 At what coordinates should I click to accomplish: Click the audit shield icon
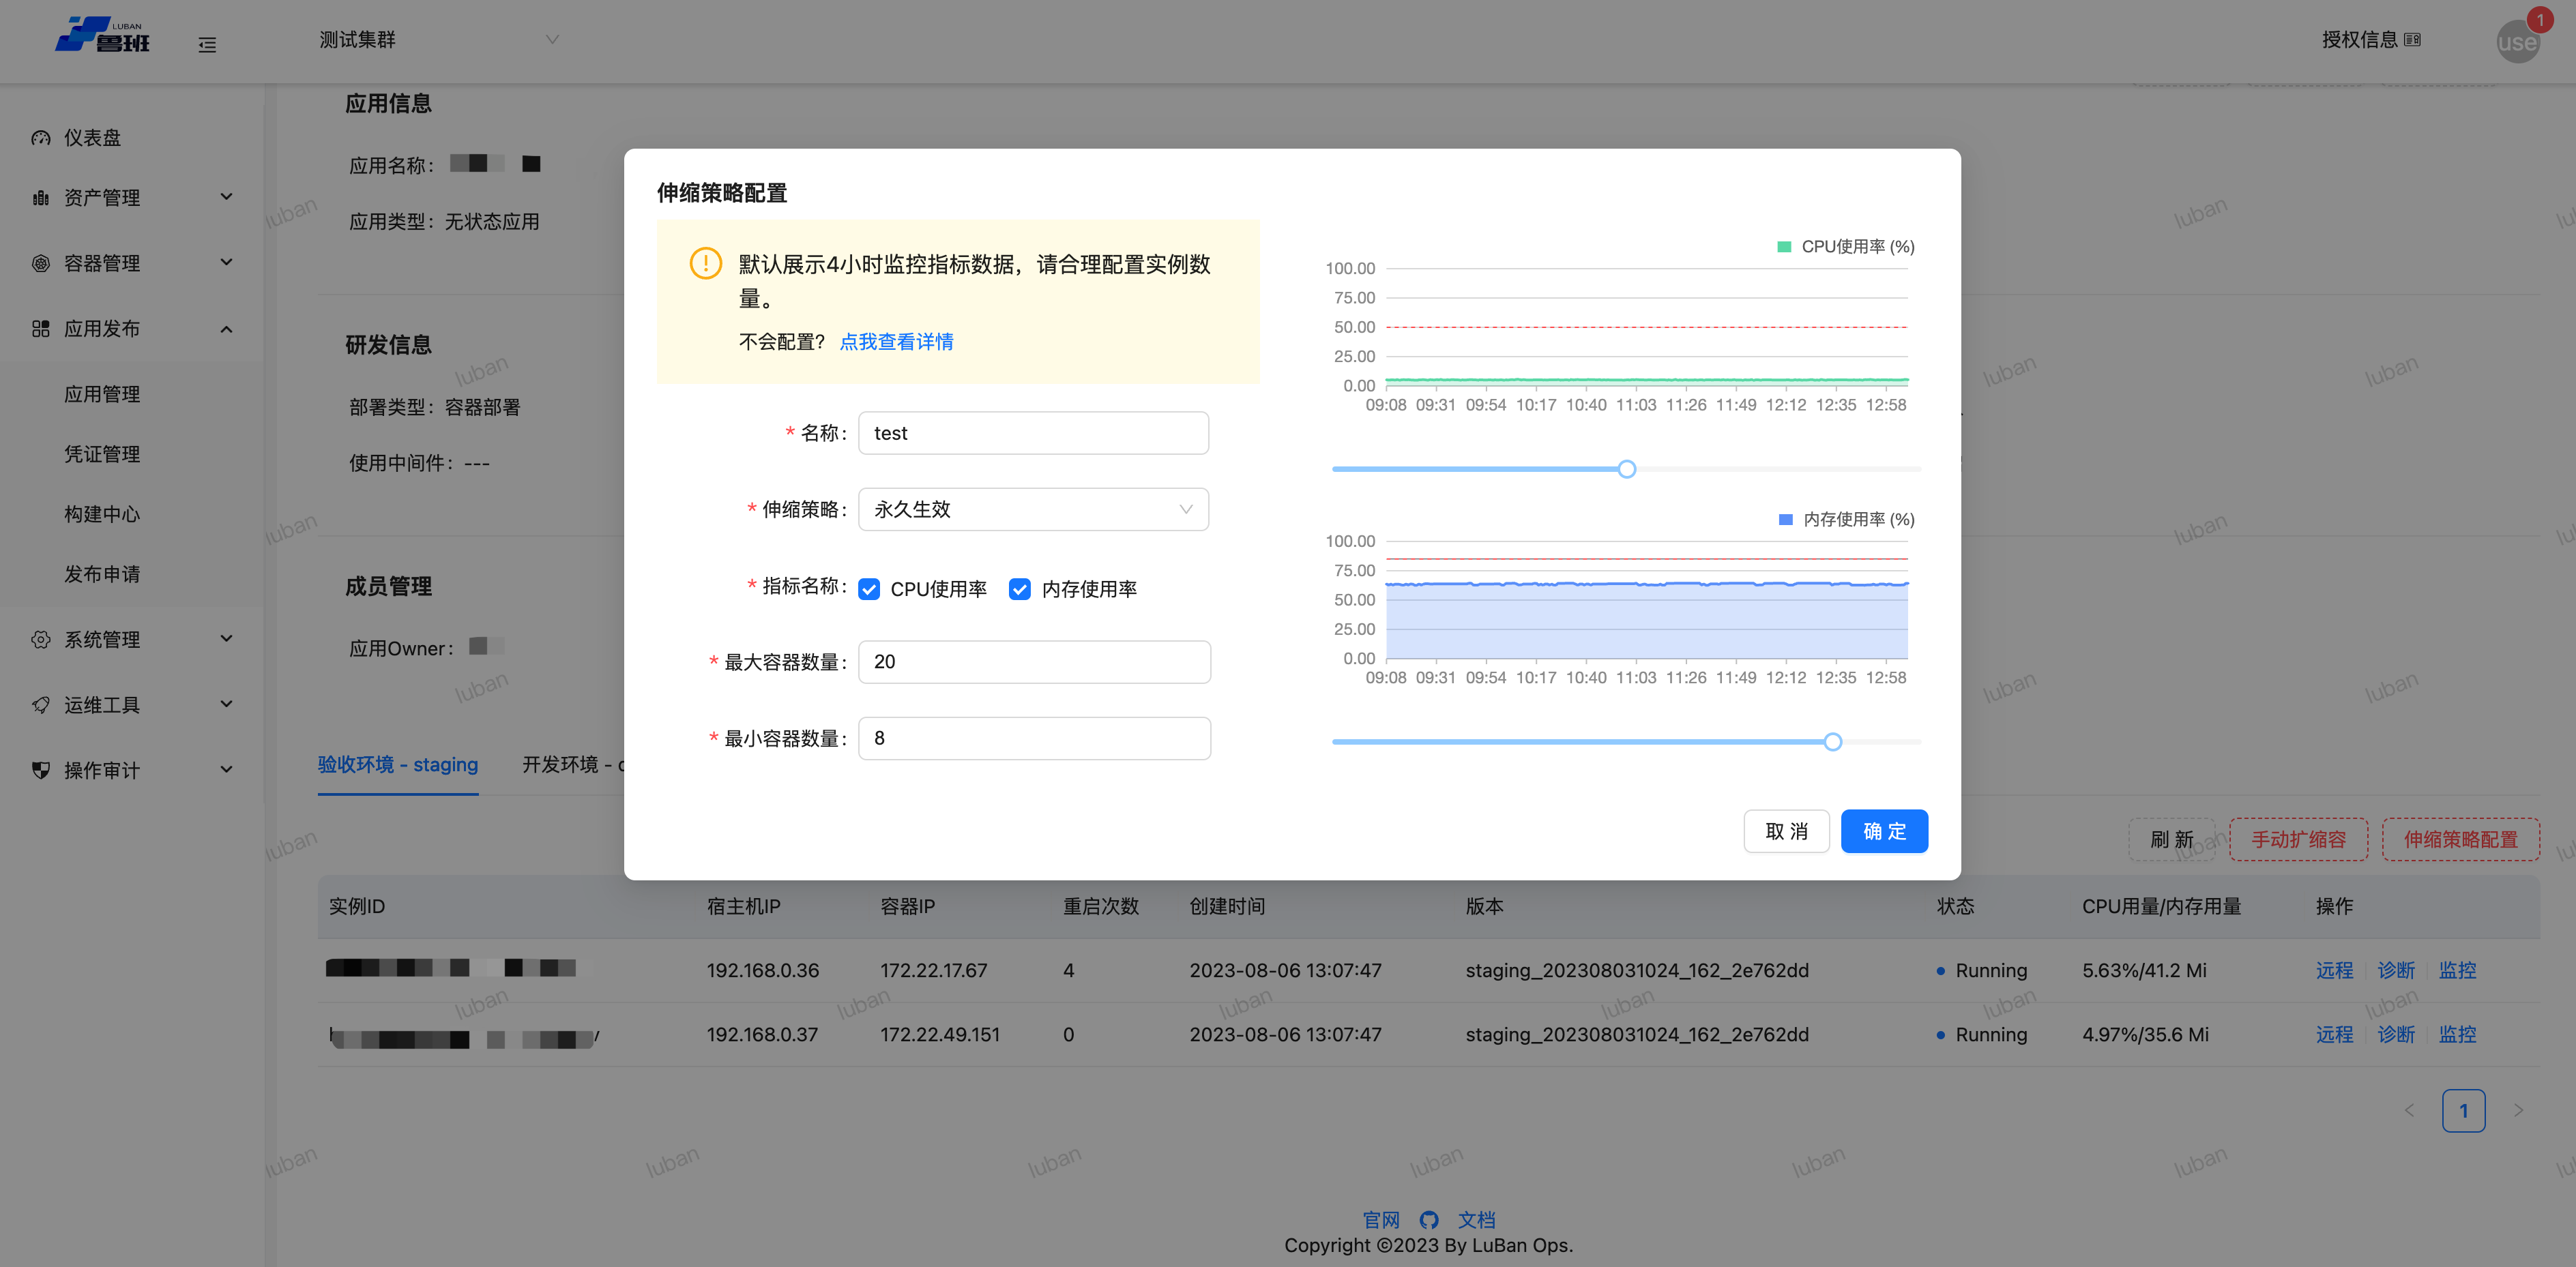click(x=40, y=769)
